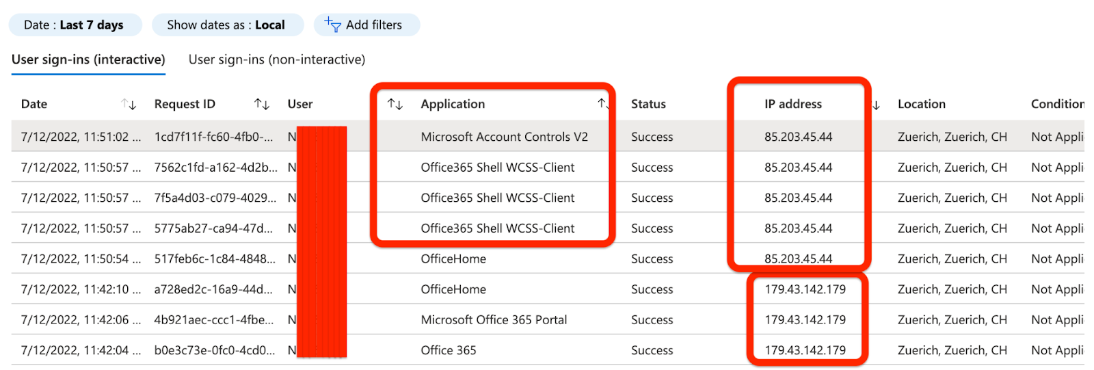Viewport: 1094px width, 370px height.
Task: Click IP 179.43.142.179 in the a728ed2c row
Action: [x=805, y=289]
